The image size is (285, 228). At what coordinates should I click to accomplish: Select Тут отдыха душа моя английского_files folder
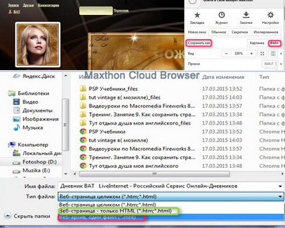[135, 123]
